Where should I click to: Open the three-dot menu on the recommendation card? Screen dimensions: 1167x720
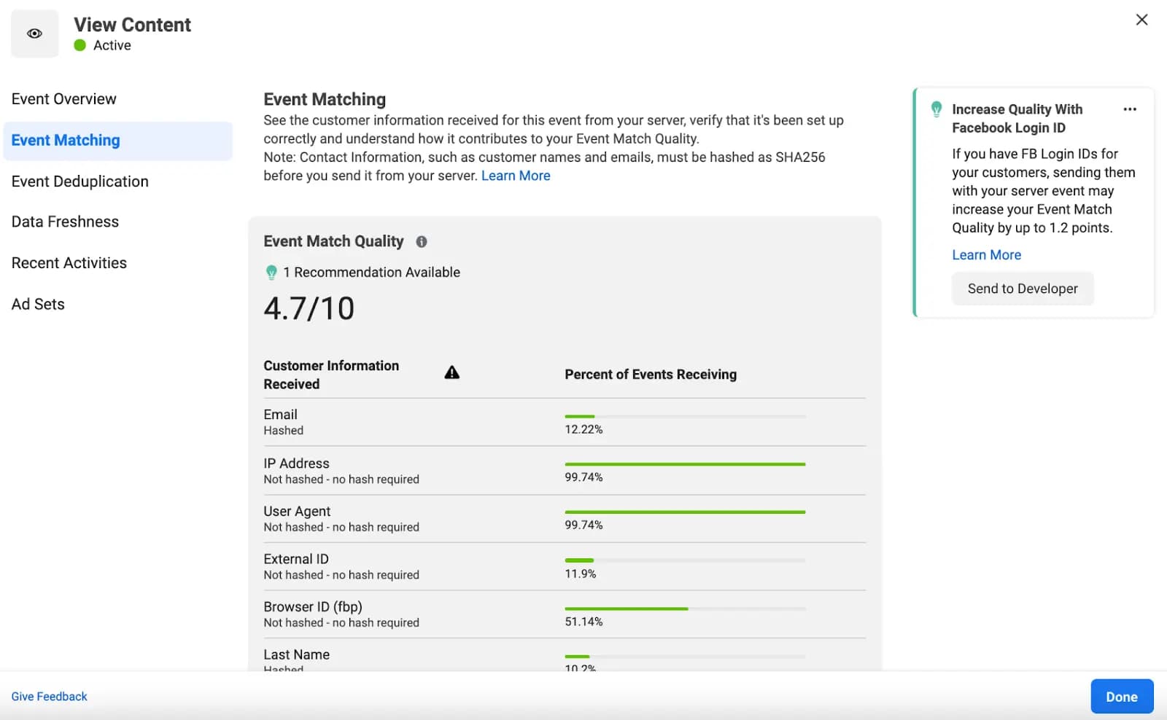(x=1130, y=109)
